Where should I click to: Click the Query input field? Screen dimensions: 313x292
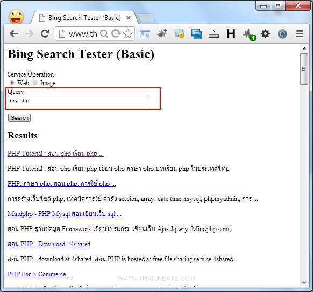79,100
